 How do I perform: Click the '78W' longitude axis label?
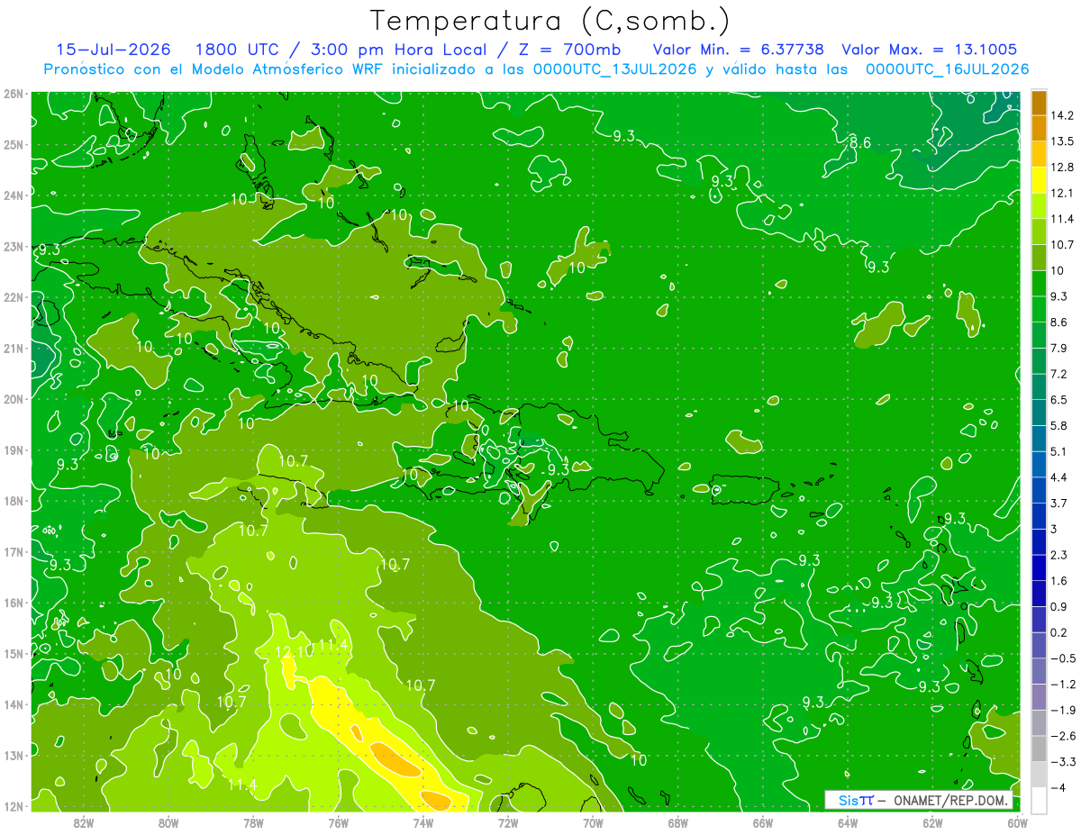(x=254, y=821)
